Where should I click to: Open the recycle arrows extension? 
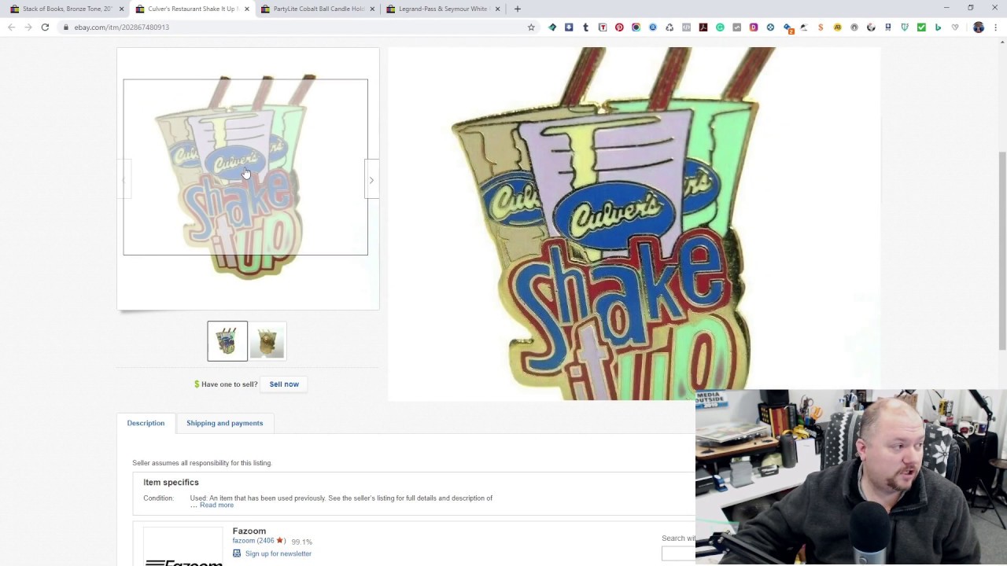(669, 28)
